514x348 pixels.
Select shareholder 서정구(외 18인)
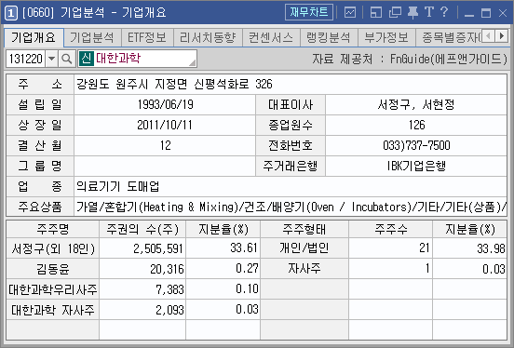point(53,248)
